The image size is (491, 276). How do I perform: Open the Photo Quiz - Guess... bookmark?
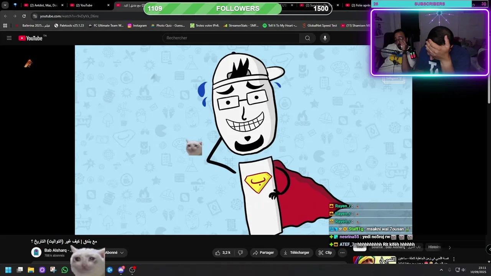(x=168, y=25)
